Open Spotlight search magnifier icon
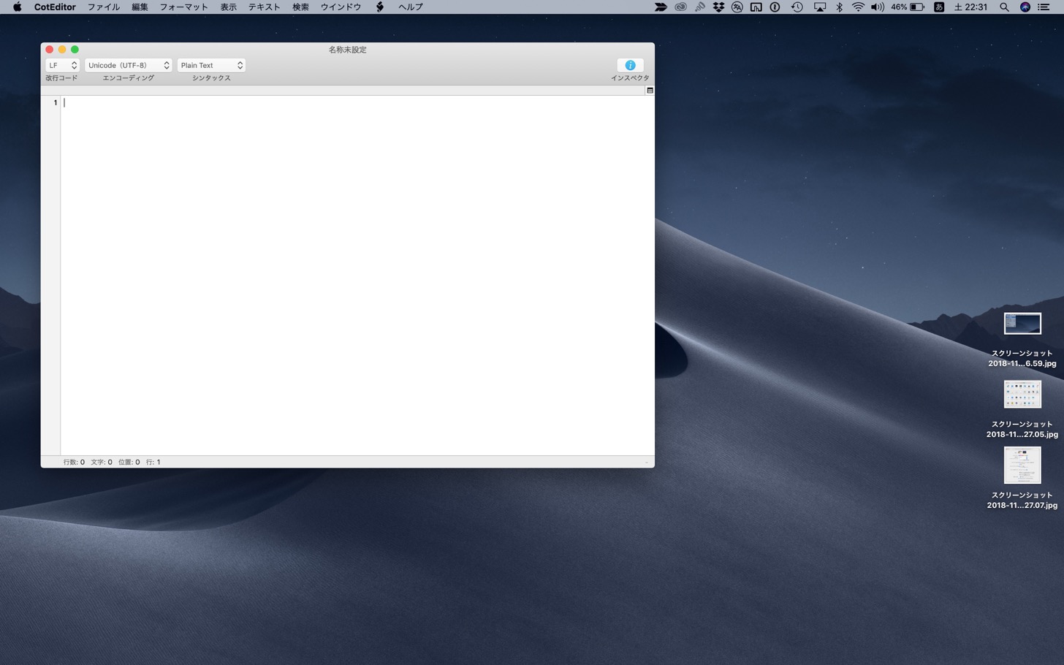The width and height of the screenshot is (1064, 665). pyautogui.click(x=1004, y=7)
